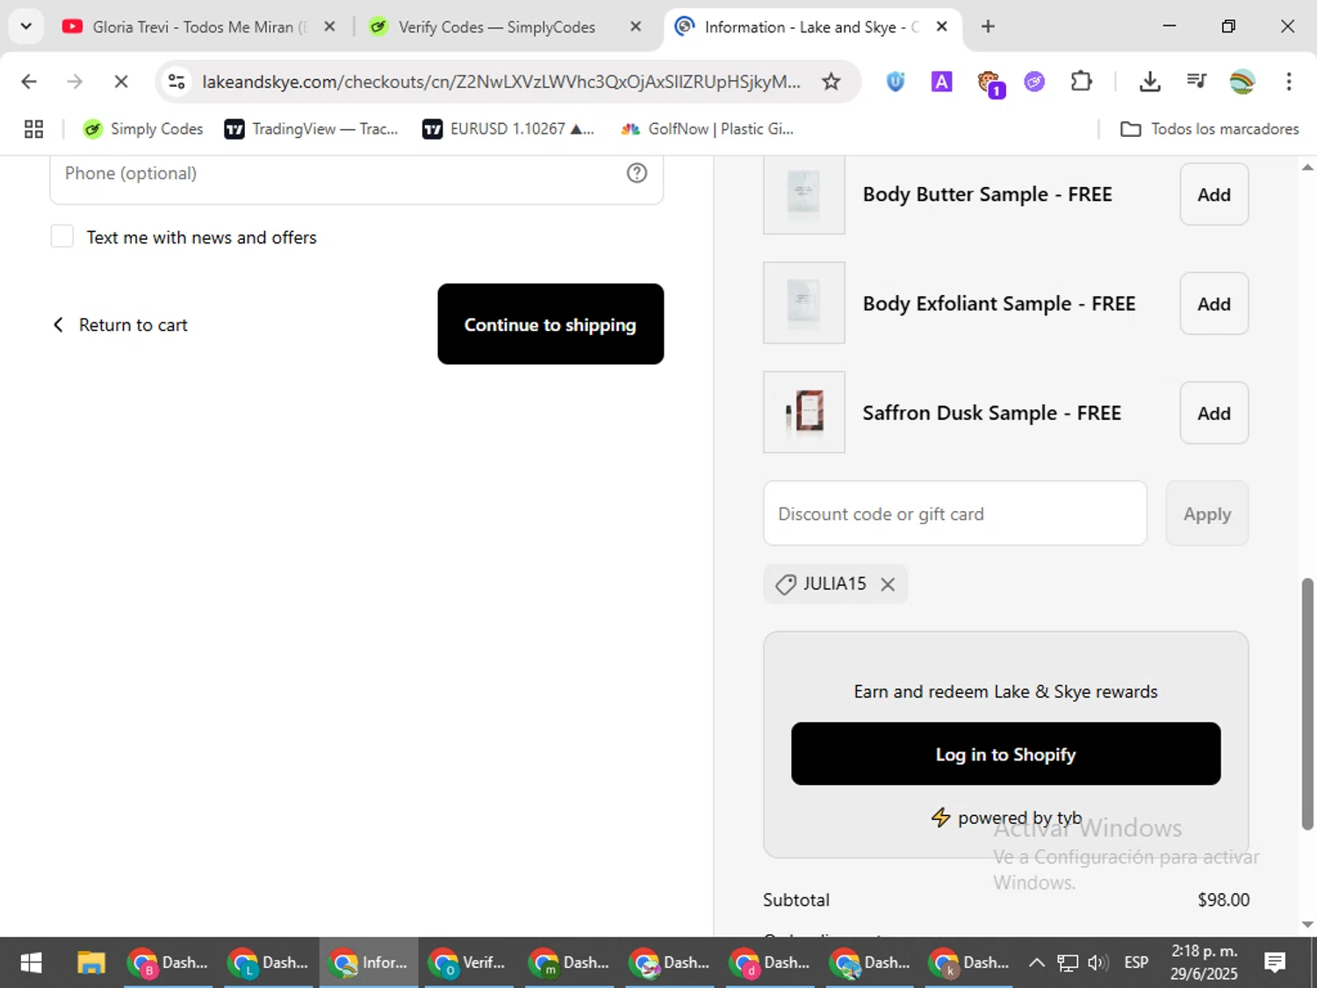Image resolution: width=1317 pixels, height=988 pixels.
Task: Open EURUSD 1.10267 bookmark
Action: 508,129
